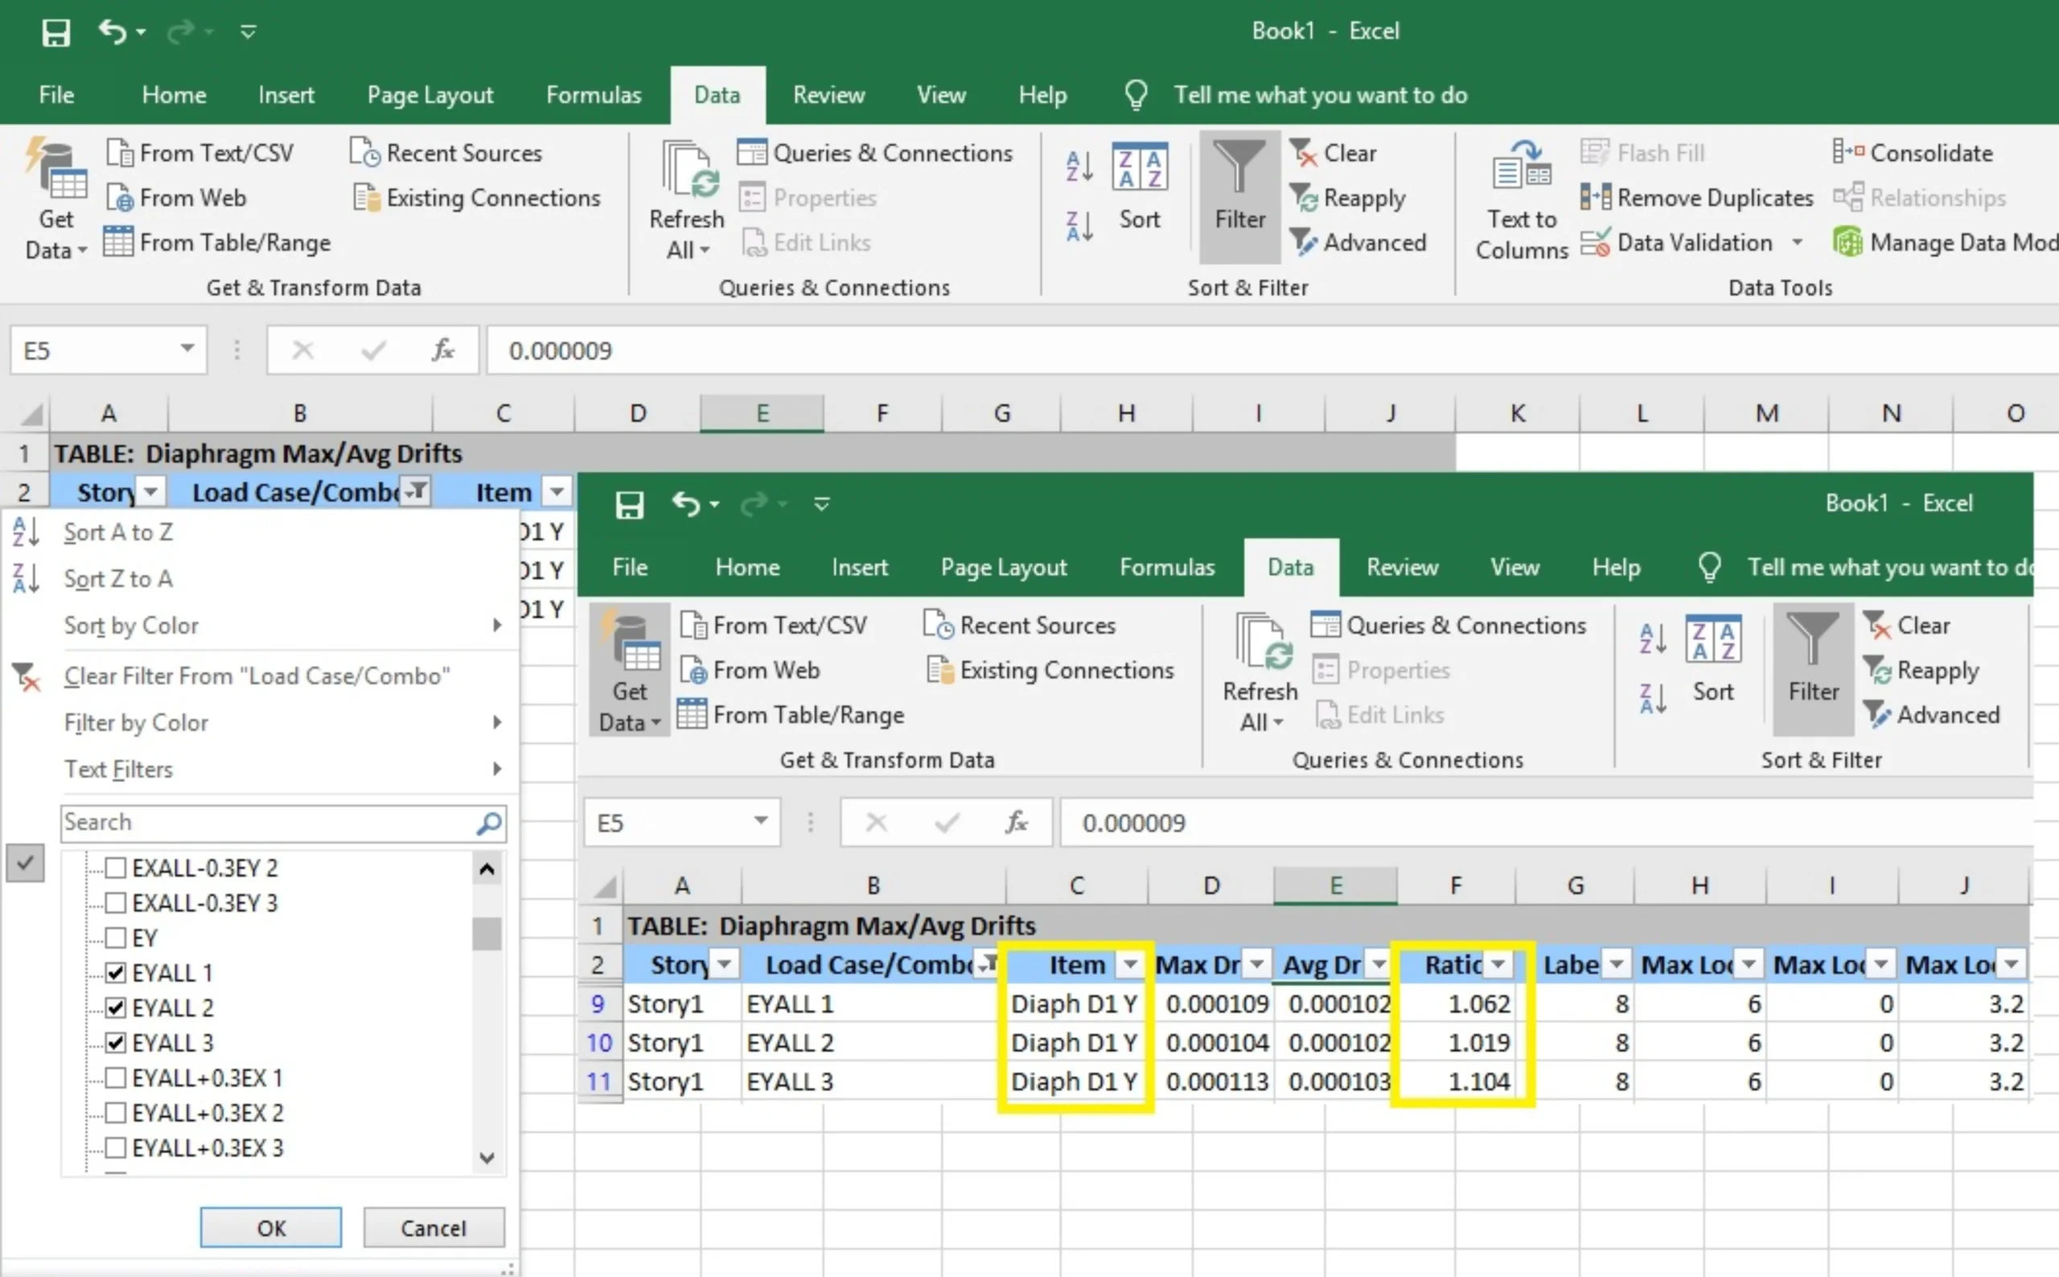Check the EYALL+0.3EX 1 checkbox
The image size is (2059, 1277).
click(x=116, y=1078)
